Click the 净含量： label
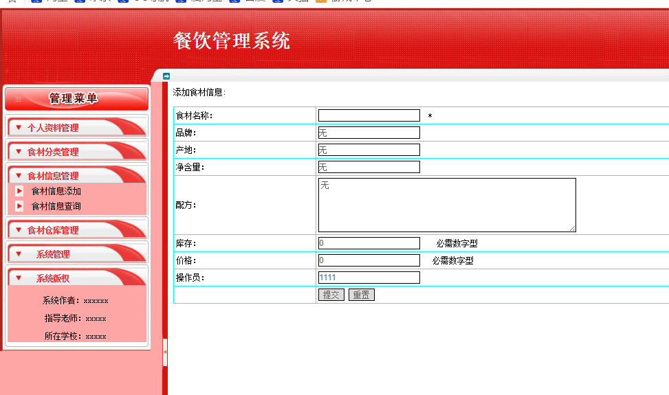The width and height of the screenshot is (669, 395). click(190, 167)
